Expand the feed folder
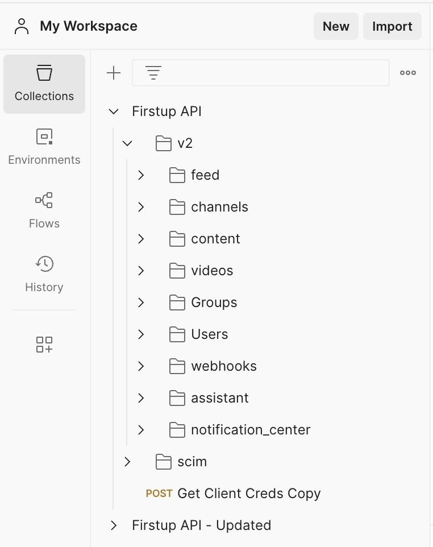 141,175
